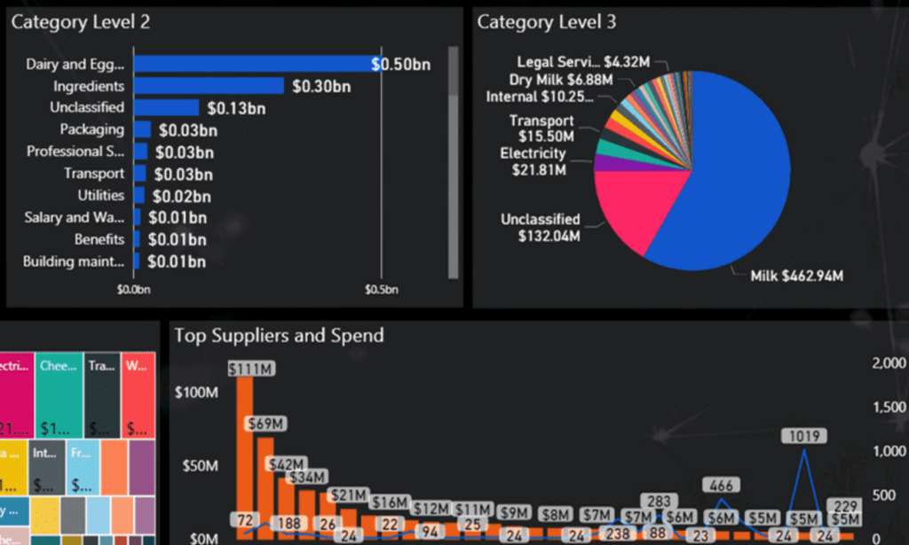Viewport: 909px width, 545px height.
Task: Click the Packaging category bar
Action: click(142, 129)
